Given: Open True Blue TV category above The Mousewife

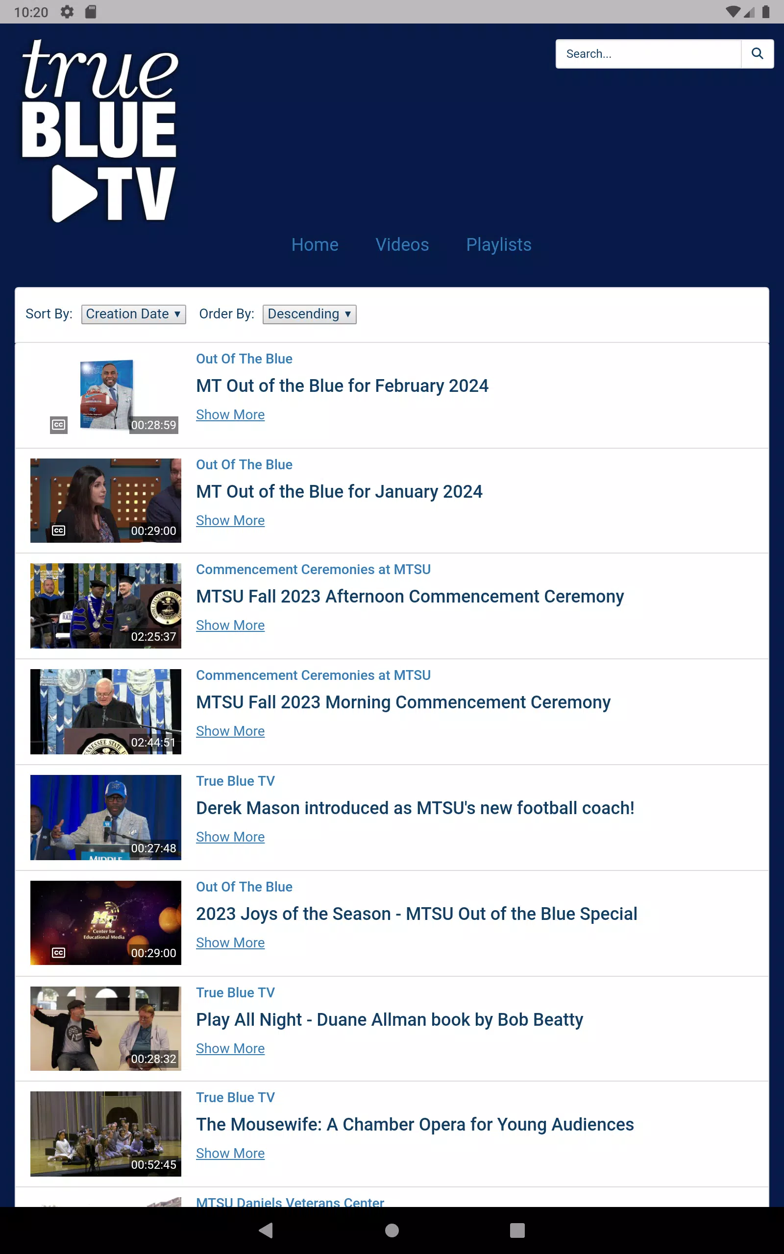Looking at the screenshot, I should click(x=235, y=1098).
